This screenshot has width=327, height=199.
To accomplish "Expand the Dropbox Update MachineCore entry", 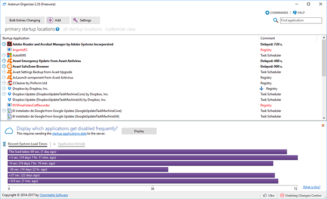I will point(4,94).
